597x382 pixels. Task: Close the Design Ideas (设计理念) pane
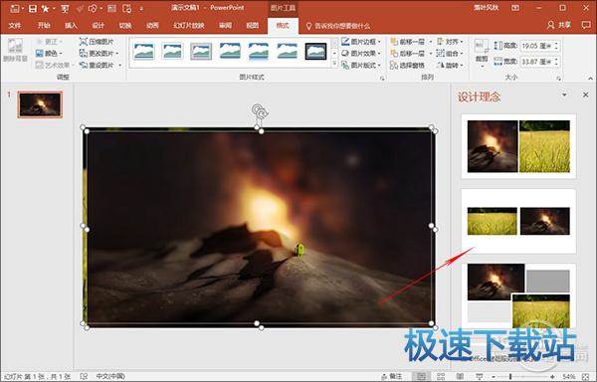coord(586,95)
